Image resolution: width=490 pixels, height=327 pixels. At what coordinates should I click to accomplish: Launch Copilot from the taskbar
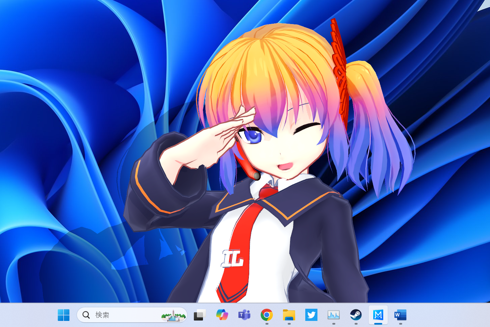[222, 315]
